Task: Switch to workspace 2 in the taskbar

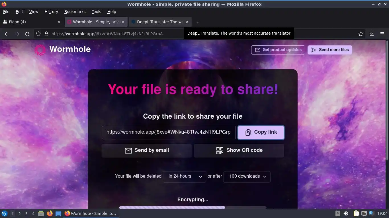Action: click(19, 213)
